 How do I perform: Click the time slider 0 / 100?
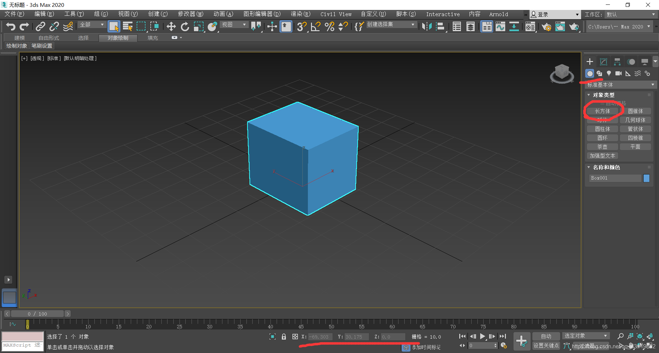pyautogui.click(x=37, y=314)
